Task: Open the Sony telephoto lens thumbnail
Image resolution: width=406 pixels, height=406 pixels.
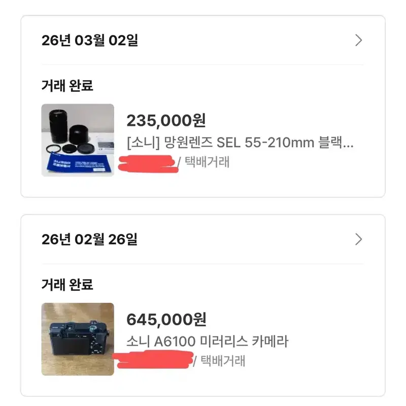Action: click(x=78, y=140)
